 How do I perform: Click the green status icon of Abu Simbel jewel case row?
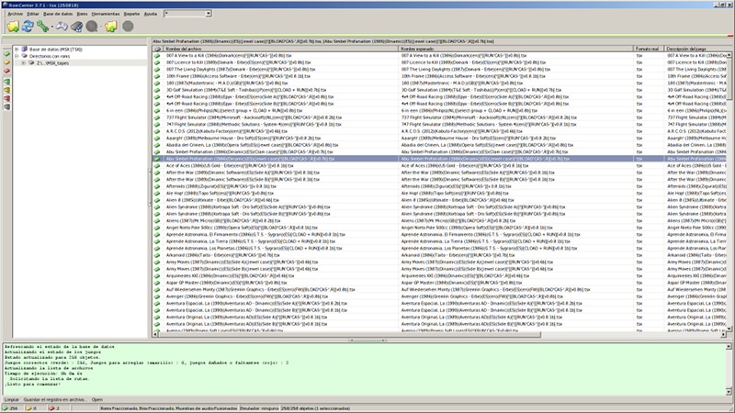[x=157, y=159]
